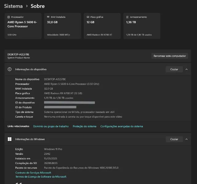Select the RAM instalada 32,0 GB card
The height and width of the screenshot is (184, 197).
tap(62, 26)
